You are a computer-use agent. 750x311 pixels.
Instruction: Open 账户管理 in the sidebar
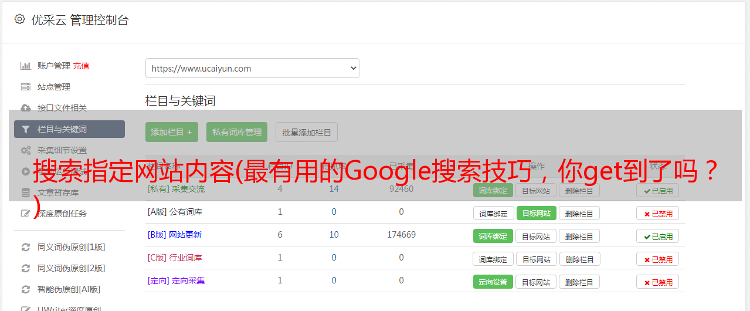54,66
